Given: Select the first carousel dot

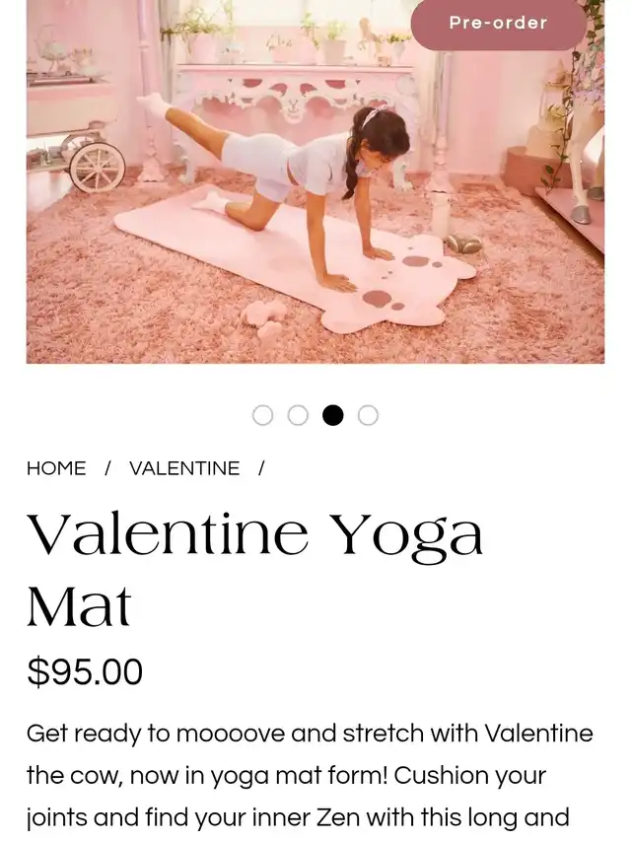Looking at the screenshot, I should tap(262, 416).
